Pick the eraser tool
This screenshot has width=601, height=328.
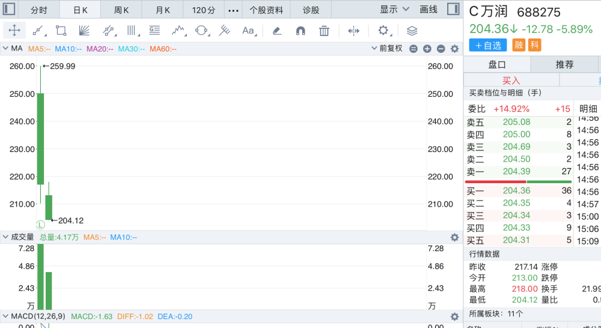tap(276, 30)
